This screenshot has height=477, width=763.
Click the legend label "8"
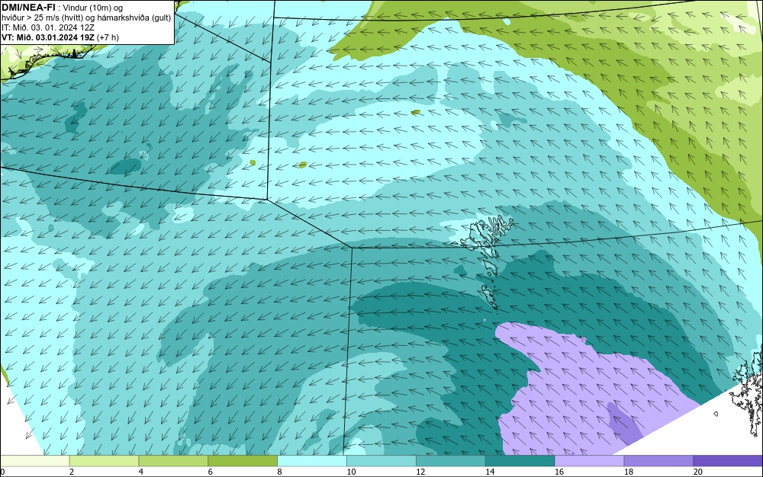coord(279,472)
